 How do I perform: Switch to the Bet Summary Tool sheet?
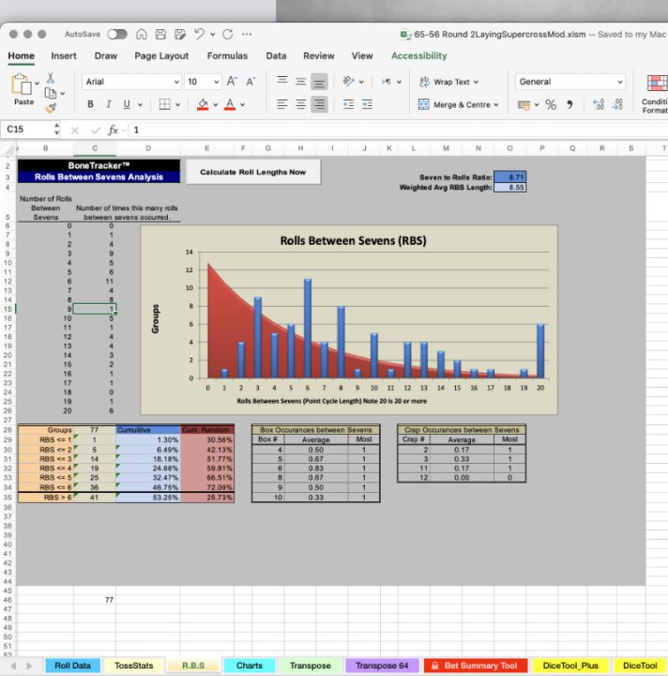(476, 666)
